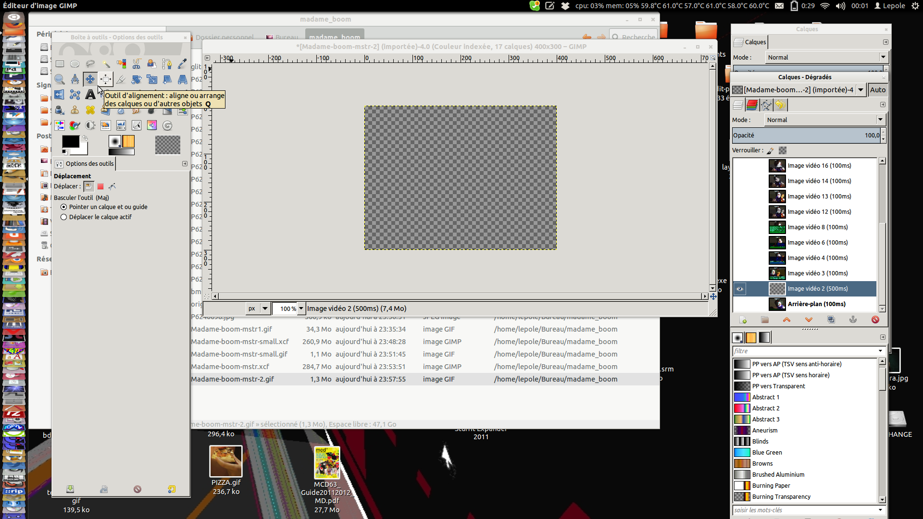Screen dimensions: 923x519
Task: Toggle the lock alpha channel checkbox
Action: pos(783,150)
